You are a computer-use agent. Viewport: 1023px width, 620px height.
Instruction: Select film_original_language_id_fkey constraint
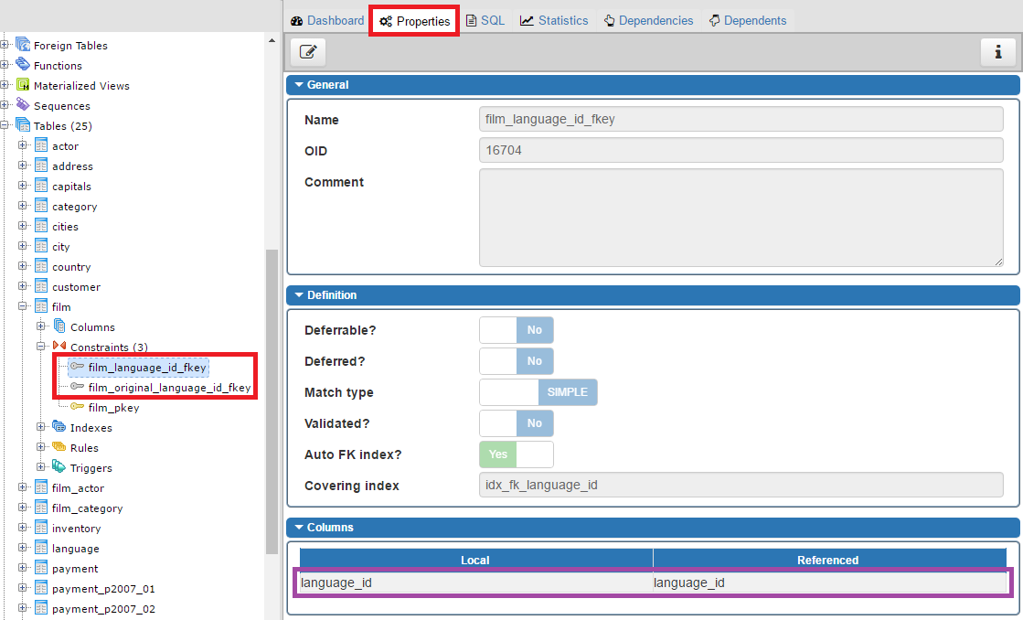pyautogui.click(x=169, y=388)
